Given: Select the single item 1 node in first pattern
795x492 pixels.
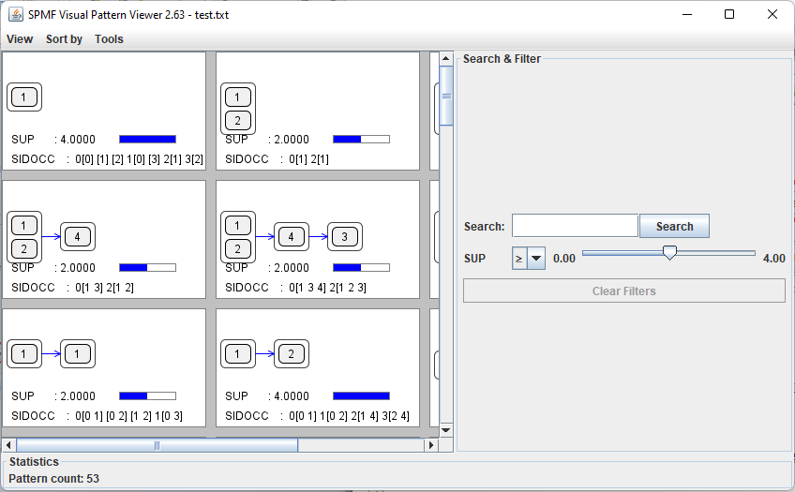Looking at the screenshot, I should 24,97.
